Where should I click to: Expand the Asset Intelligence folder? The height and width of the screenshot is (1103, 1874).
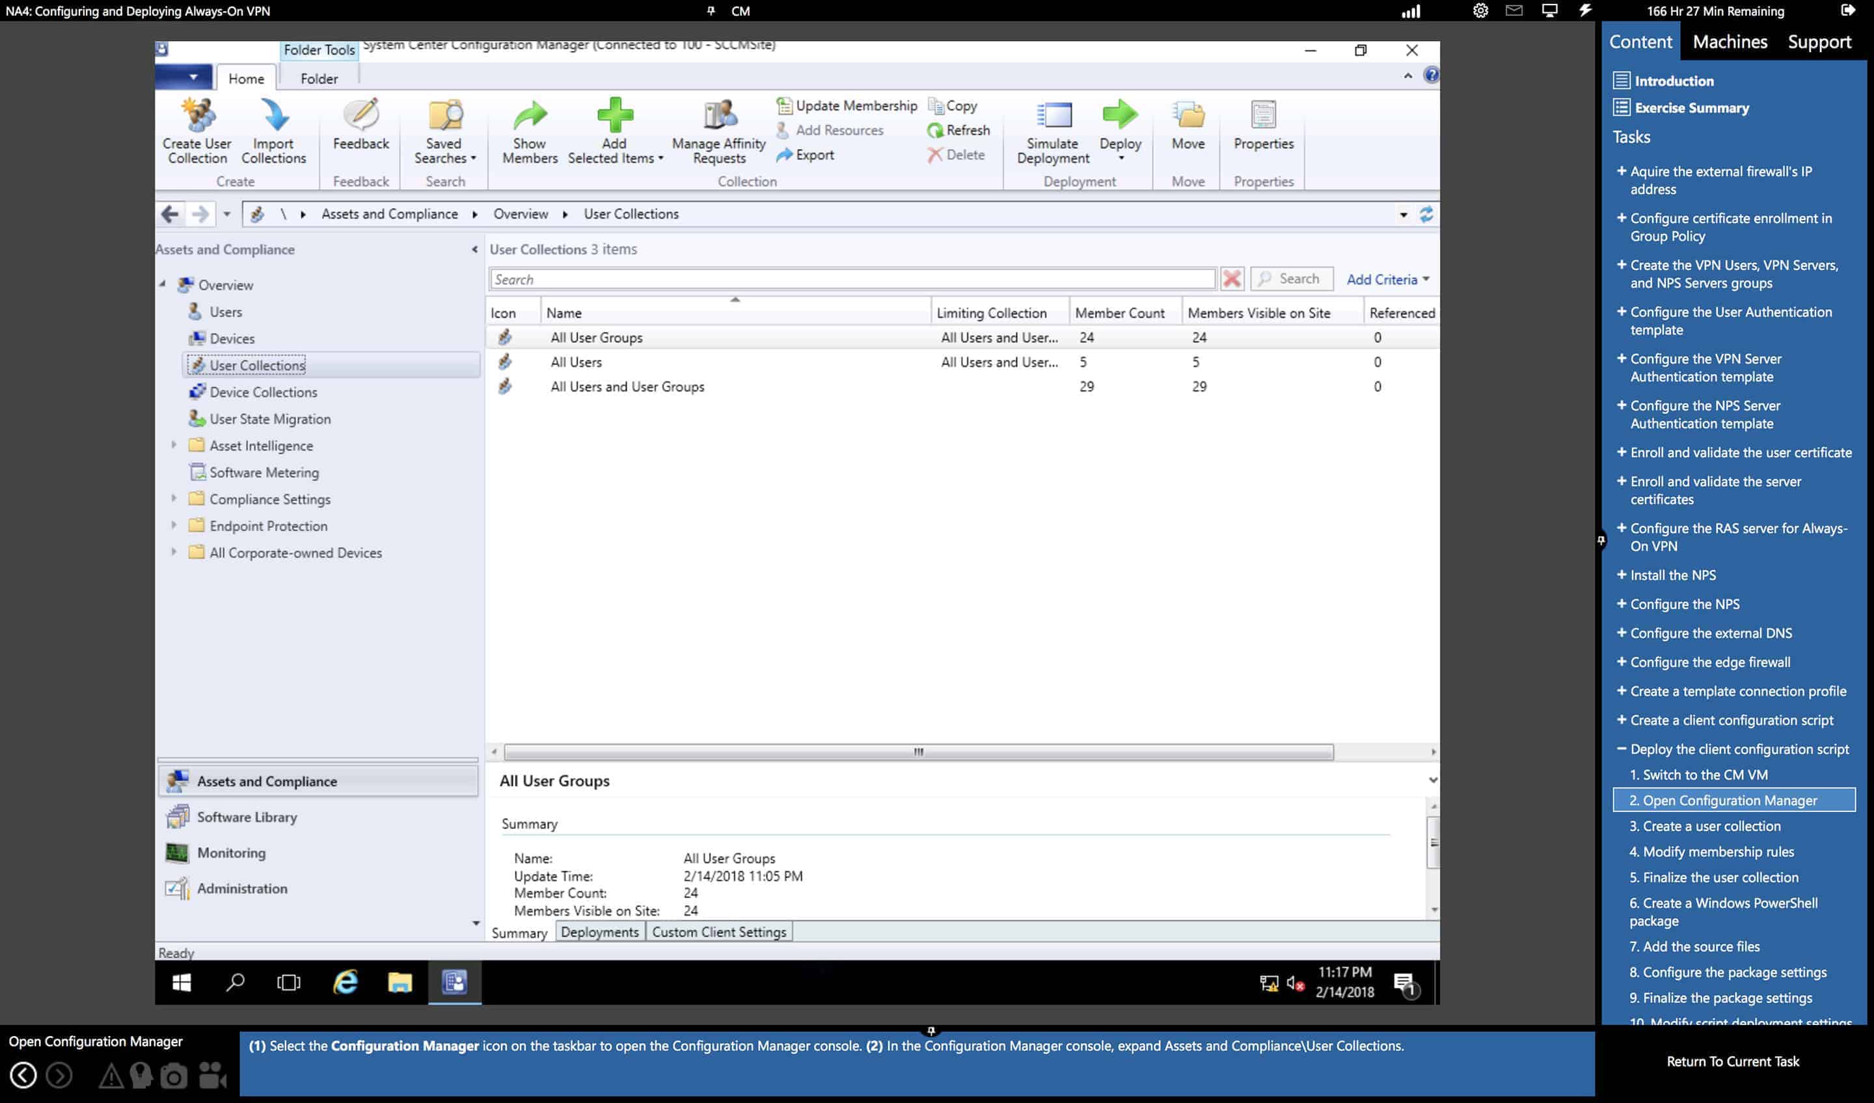tap(174, 444)
